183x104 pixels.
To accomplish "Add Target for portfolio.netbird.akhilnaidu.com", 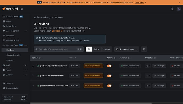I will [x=159, y=66].
